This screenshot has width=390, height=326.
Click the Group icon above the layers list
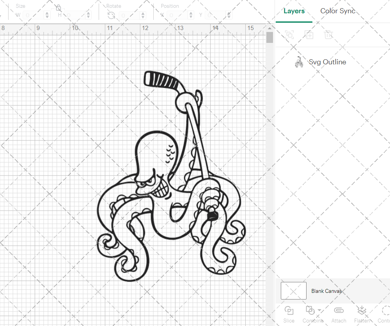click(290, 35)
